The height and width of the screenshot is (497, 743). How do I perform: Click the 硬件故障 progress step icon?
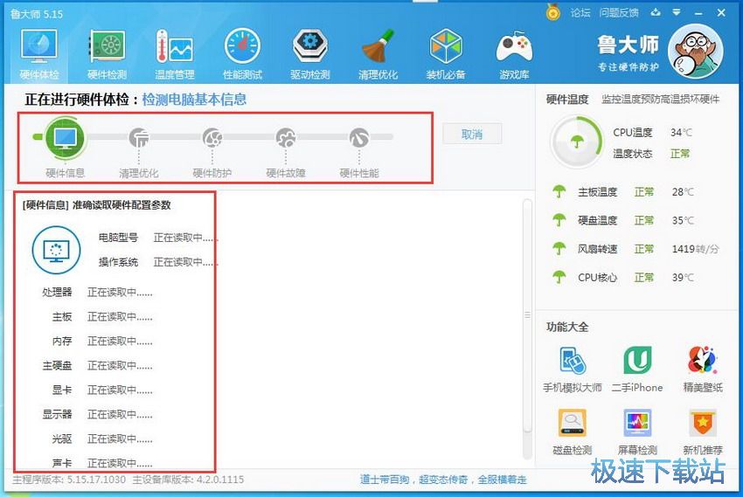(x=286, y=137)
